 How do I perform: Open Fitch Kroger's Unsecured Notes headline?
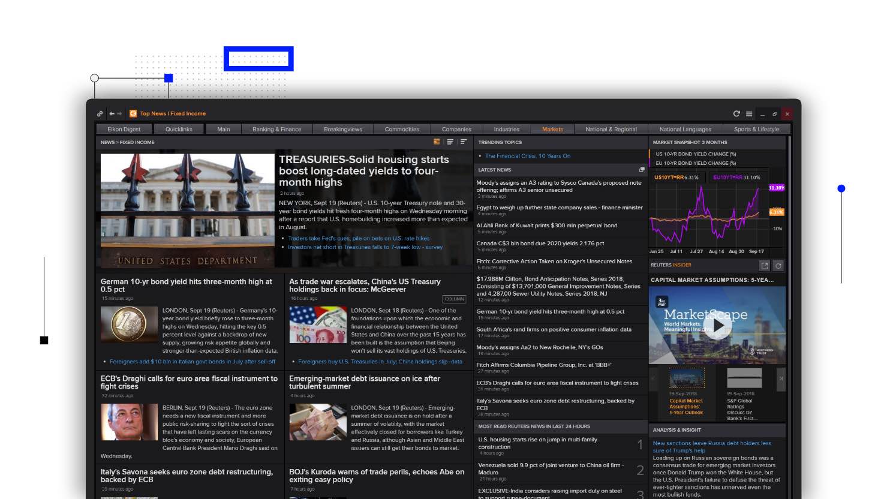554,261
